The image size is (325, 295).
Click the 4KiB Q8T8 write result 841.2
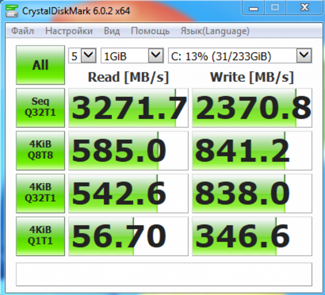[x=252, y=150]
